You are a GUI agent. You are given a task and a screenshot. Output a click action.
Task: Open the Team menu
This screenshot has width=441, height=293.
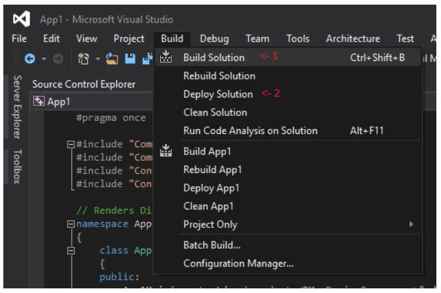click(x=258, y=38)
